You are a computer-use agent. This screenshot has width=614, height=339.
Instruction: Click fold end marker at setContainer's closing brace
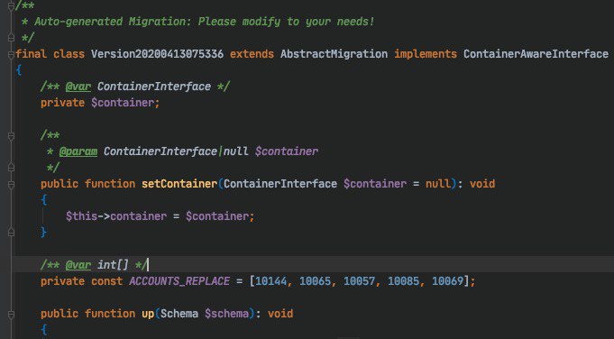(11, 233)
